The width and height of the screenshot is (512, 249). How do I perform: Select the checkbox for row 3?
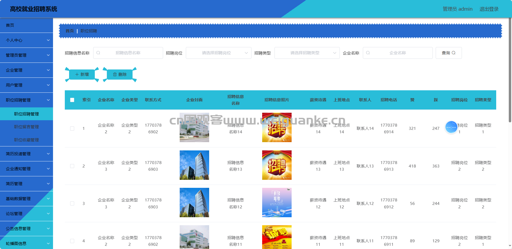[72, 204]
